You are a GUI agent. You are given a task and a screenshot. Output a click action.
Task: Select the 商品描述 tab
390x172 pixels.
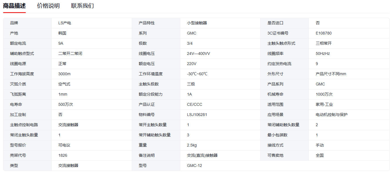tap(14, 6)
